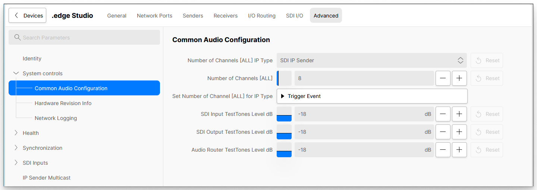The height and width of the screenshot is (190, 537).
Task: Increase SDI Input TestTones Level
Action: point(459,114)
